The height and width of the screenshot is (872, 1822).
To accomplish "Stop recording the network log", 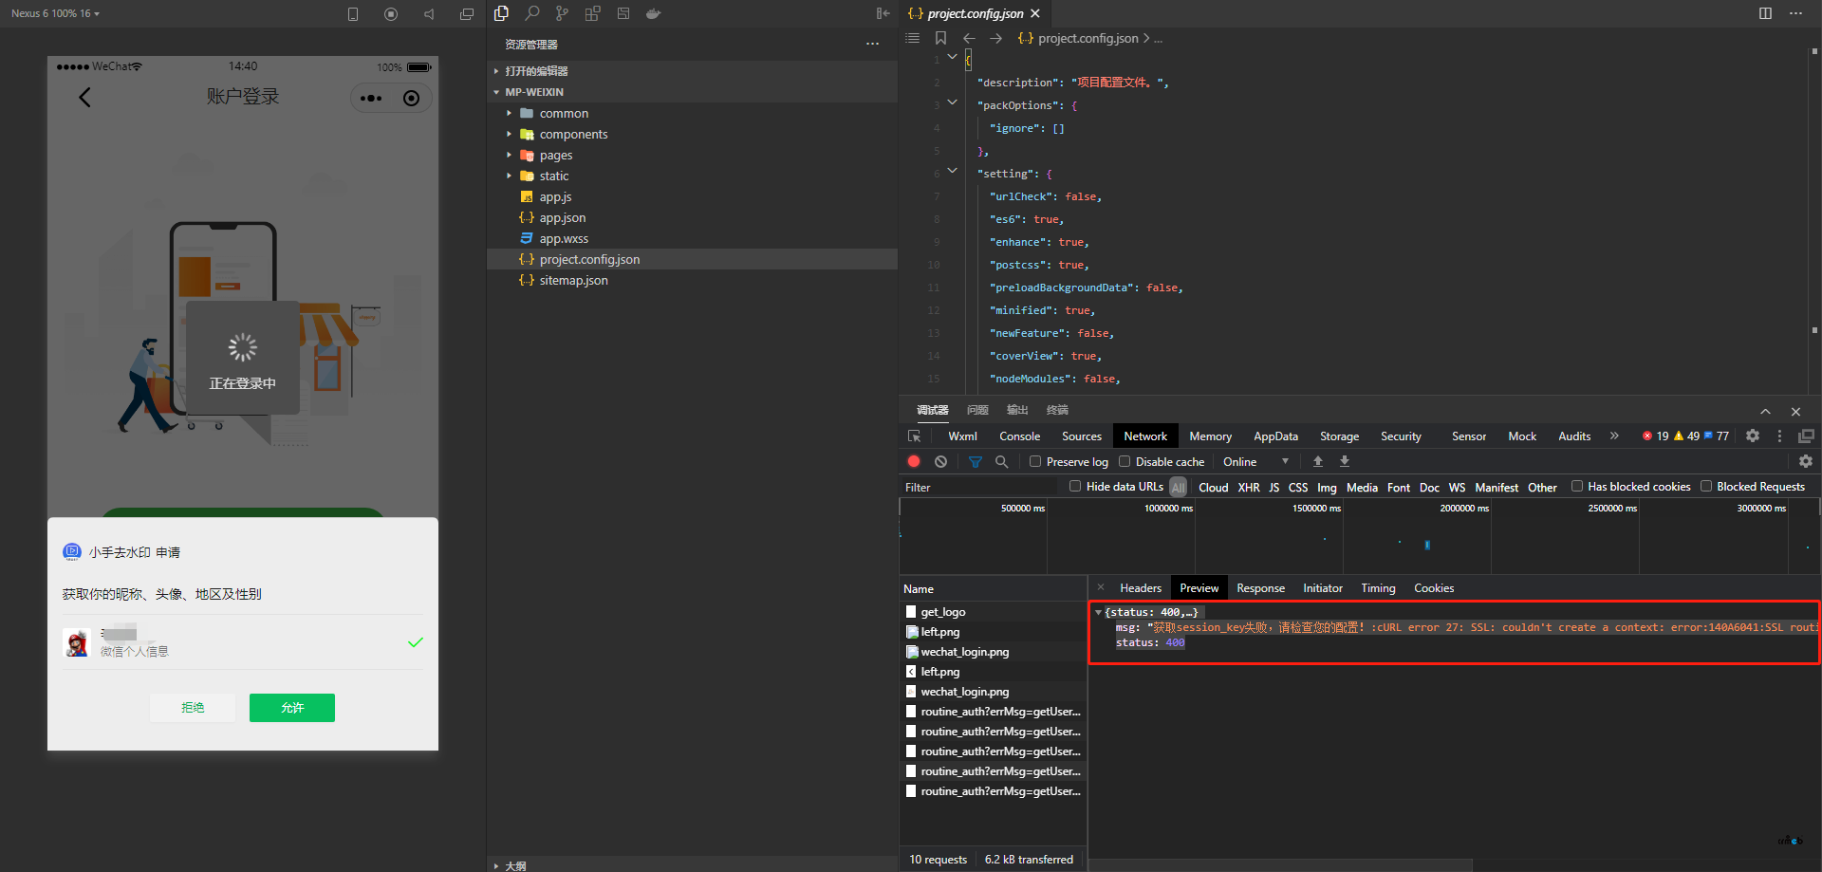I will click(x=914, y=461).
